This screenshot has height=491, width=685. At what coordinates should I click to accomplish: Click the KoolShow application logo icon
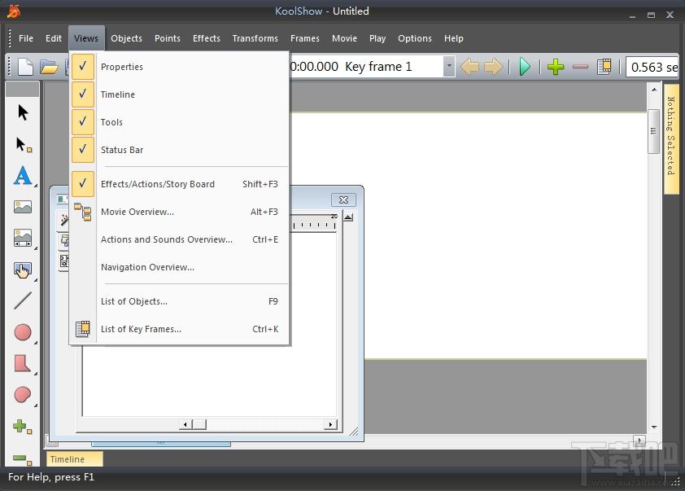[x=14, y=11]
